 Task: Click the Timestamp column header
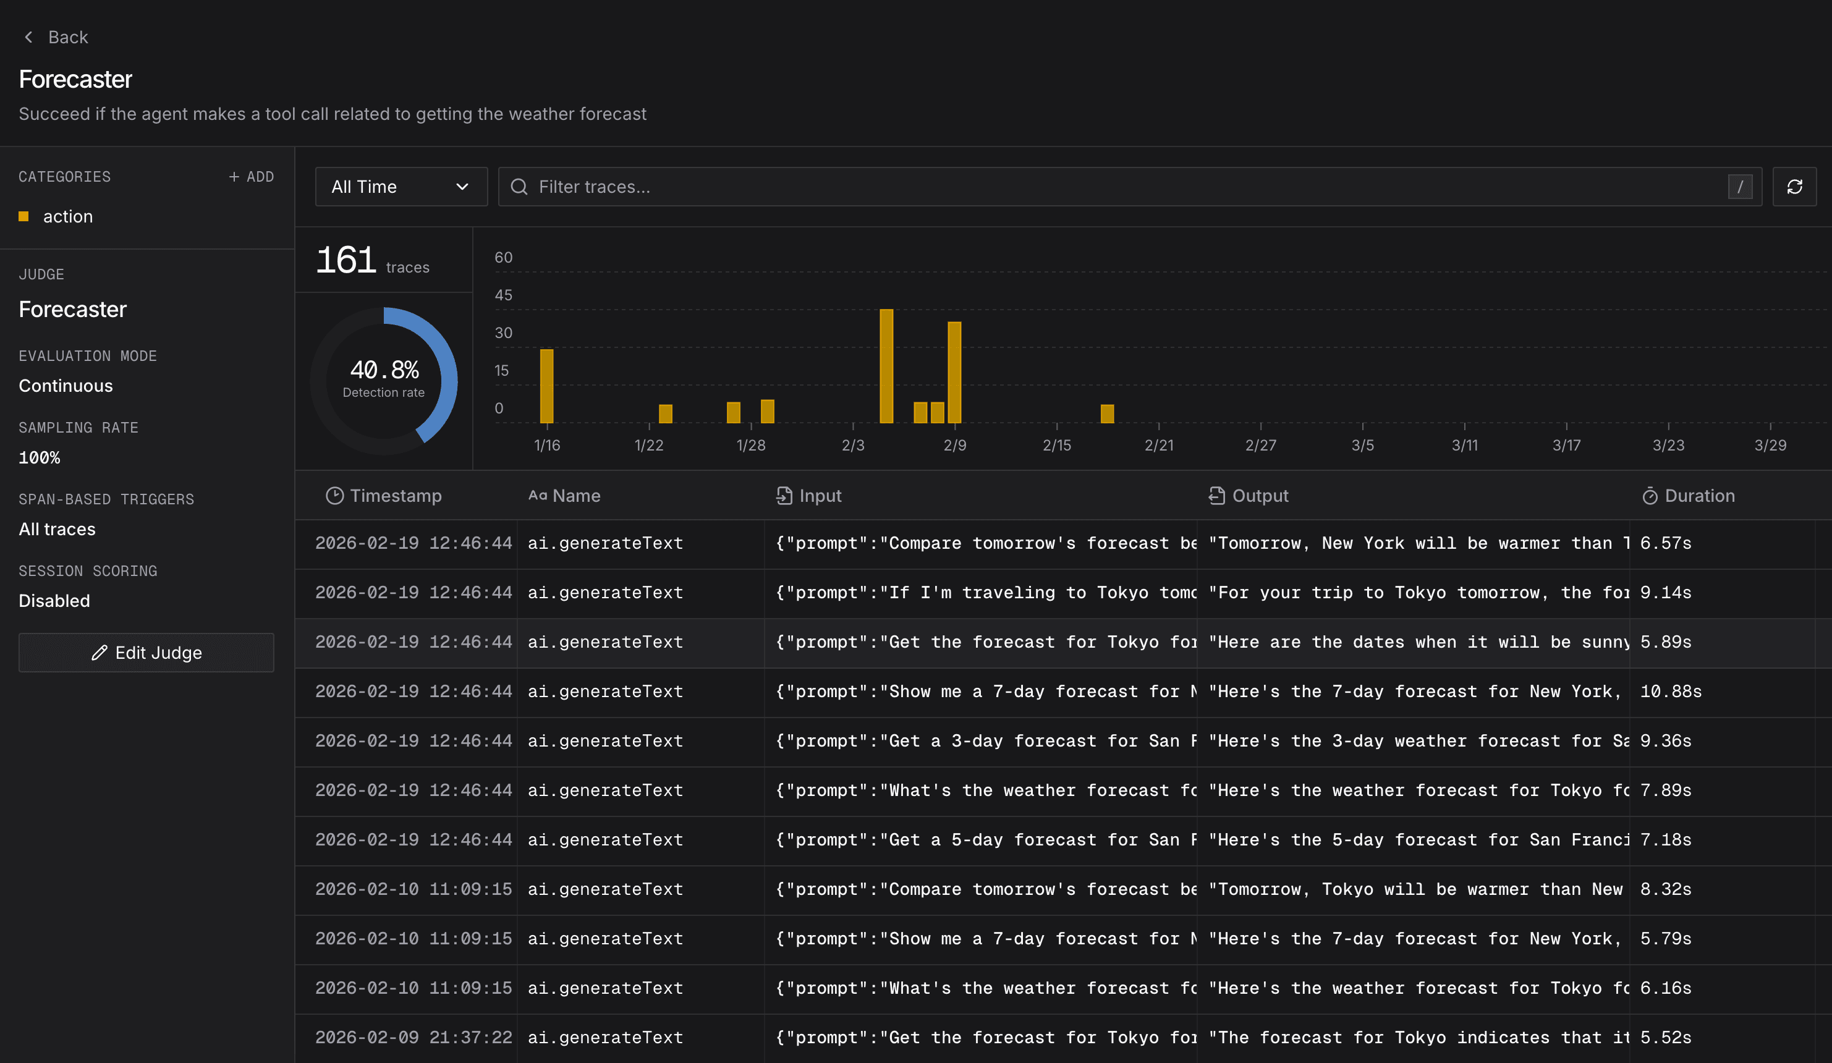click(383, 496)
